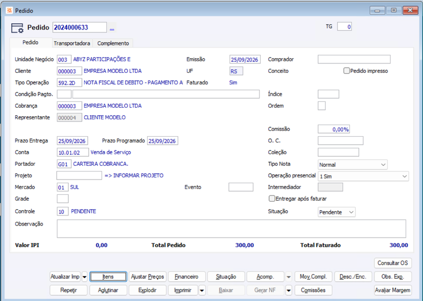Viewport: 423px width, 301px height.
Task: Click the Projeto input field
Action: click(x=79, y=176)
